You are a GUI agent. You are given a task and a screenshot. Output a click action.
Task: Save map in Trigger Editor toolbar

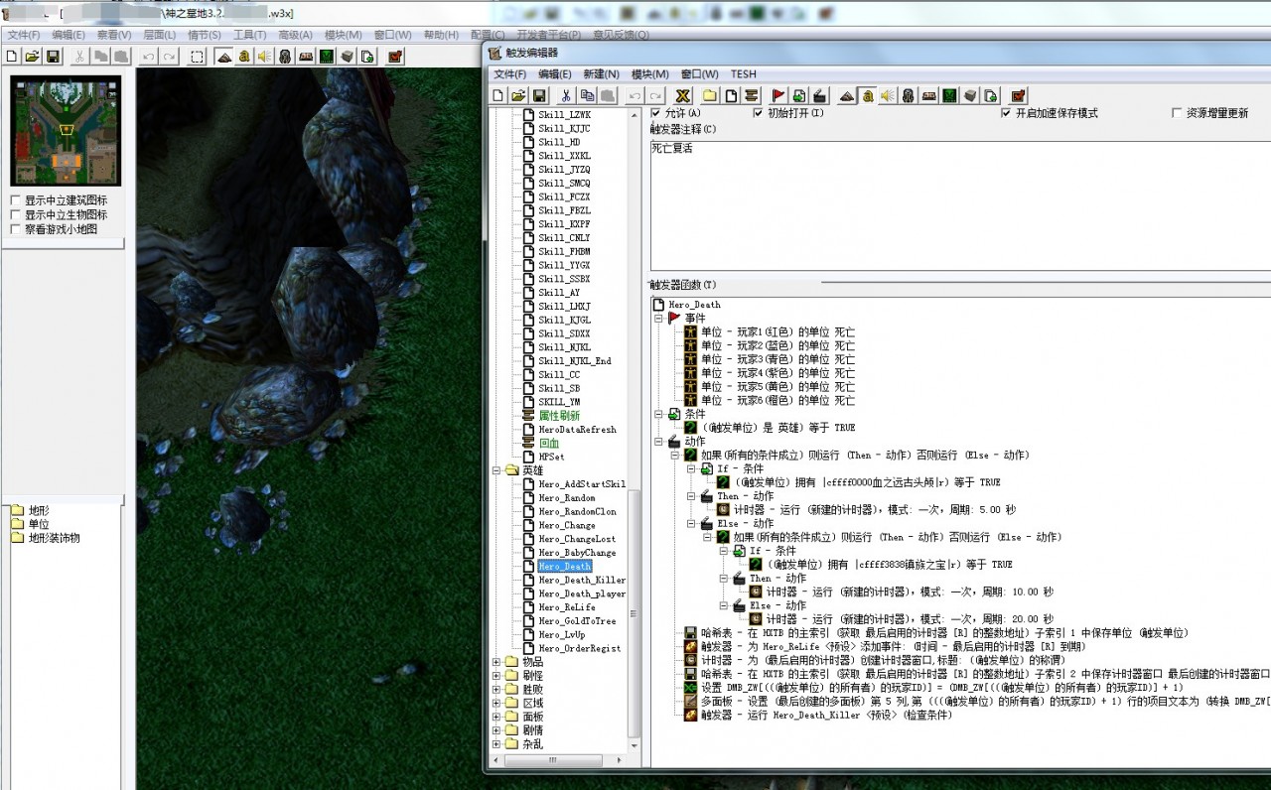[x=539, y=95]
